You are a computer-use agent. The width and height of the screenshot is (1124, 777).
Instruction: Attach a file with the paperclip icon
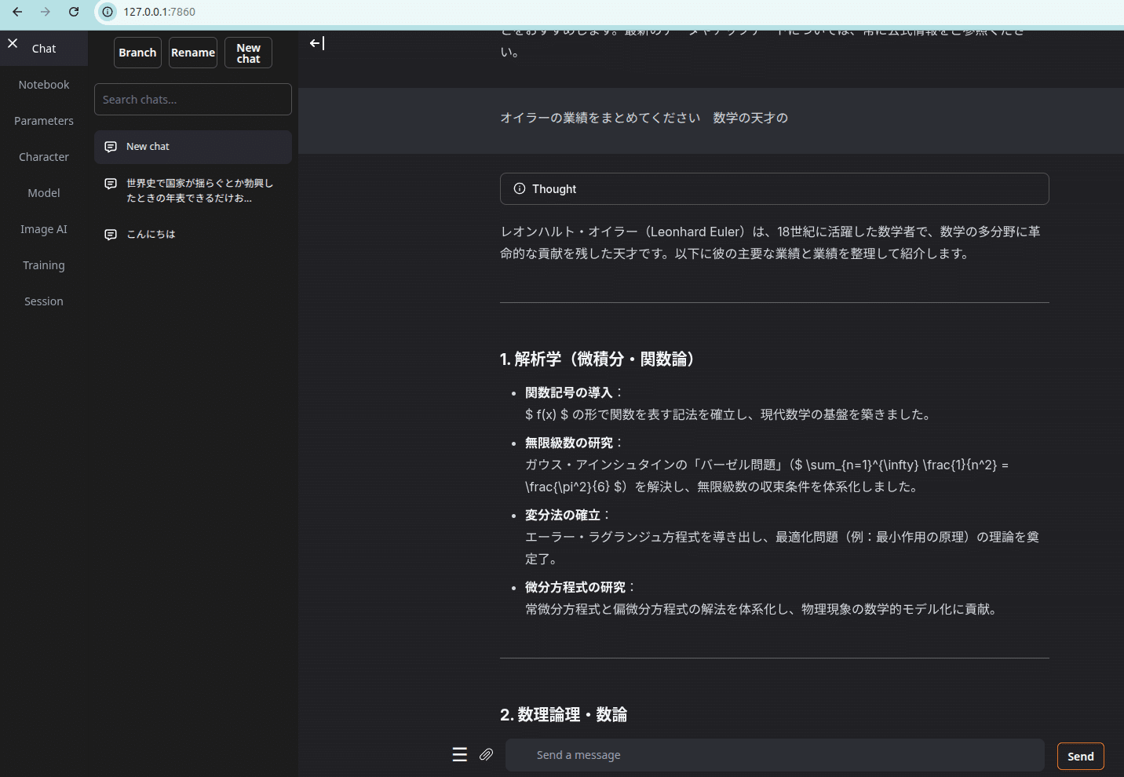click(x=487, y=754)
